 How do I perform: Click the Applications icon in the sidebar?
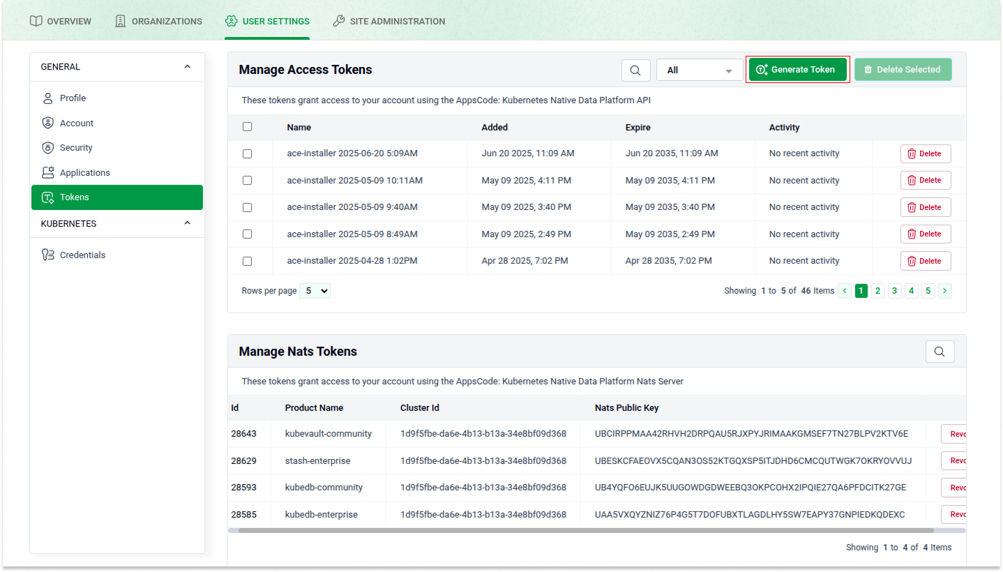click(x=47, y=172)
